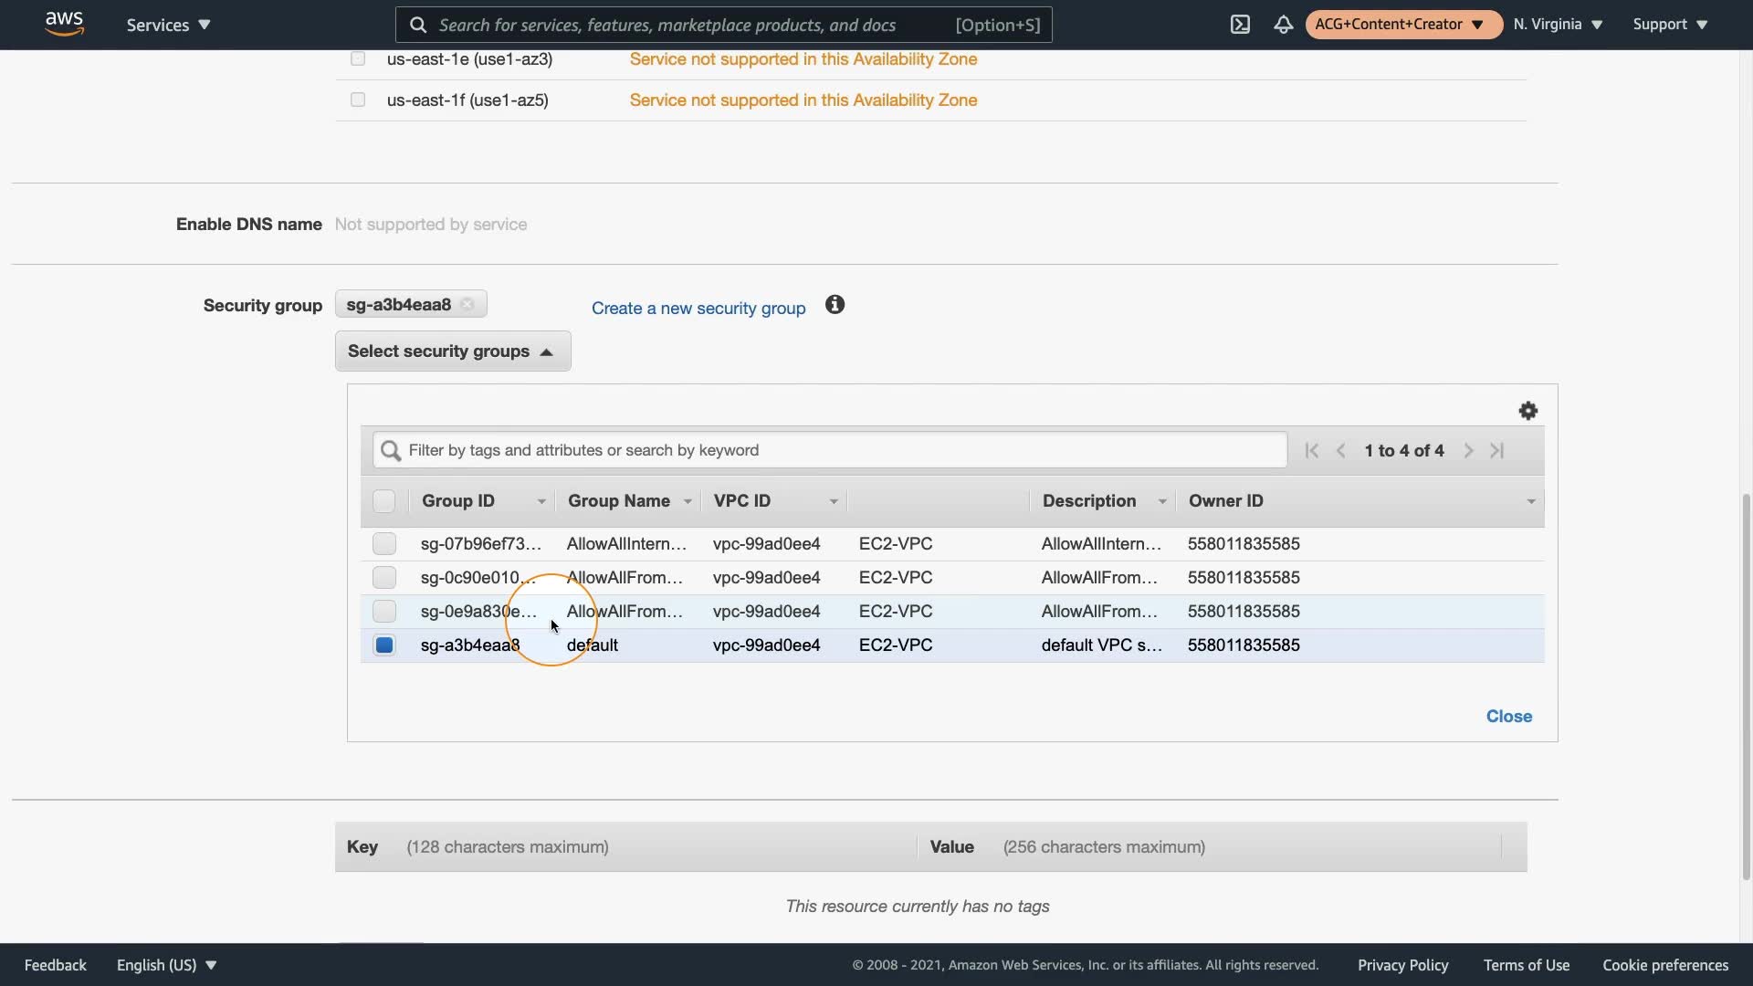Viewport: 1753px width, 986px height.
Task: Close the security groups panel
Action: pos(1508,717)
